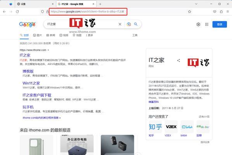Viewport: 232px width, 155px height.
Task: Go to Google home via the logo
Action: 28,24
